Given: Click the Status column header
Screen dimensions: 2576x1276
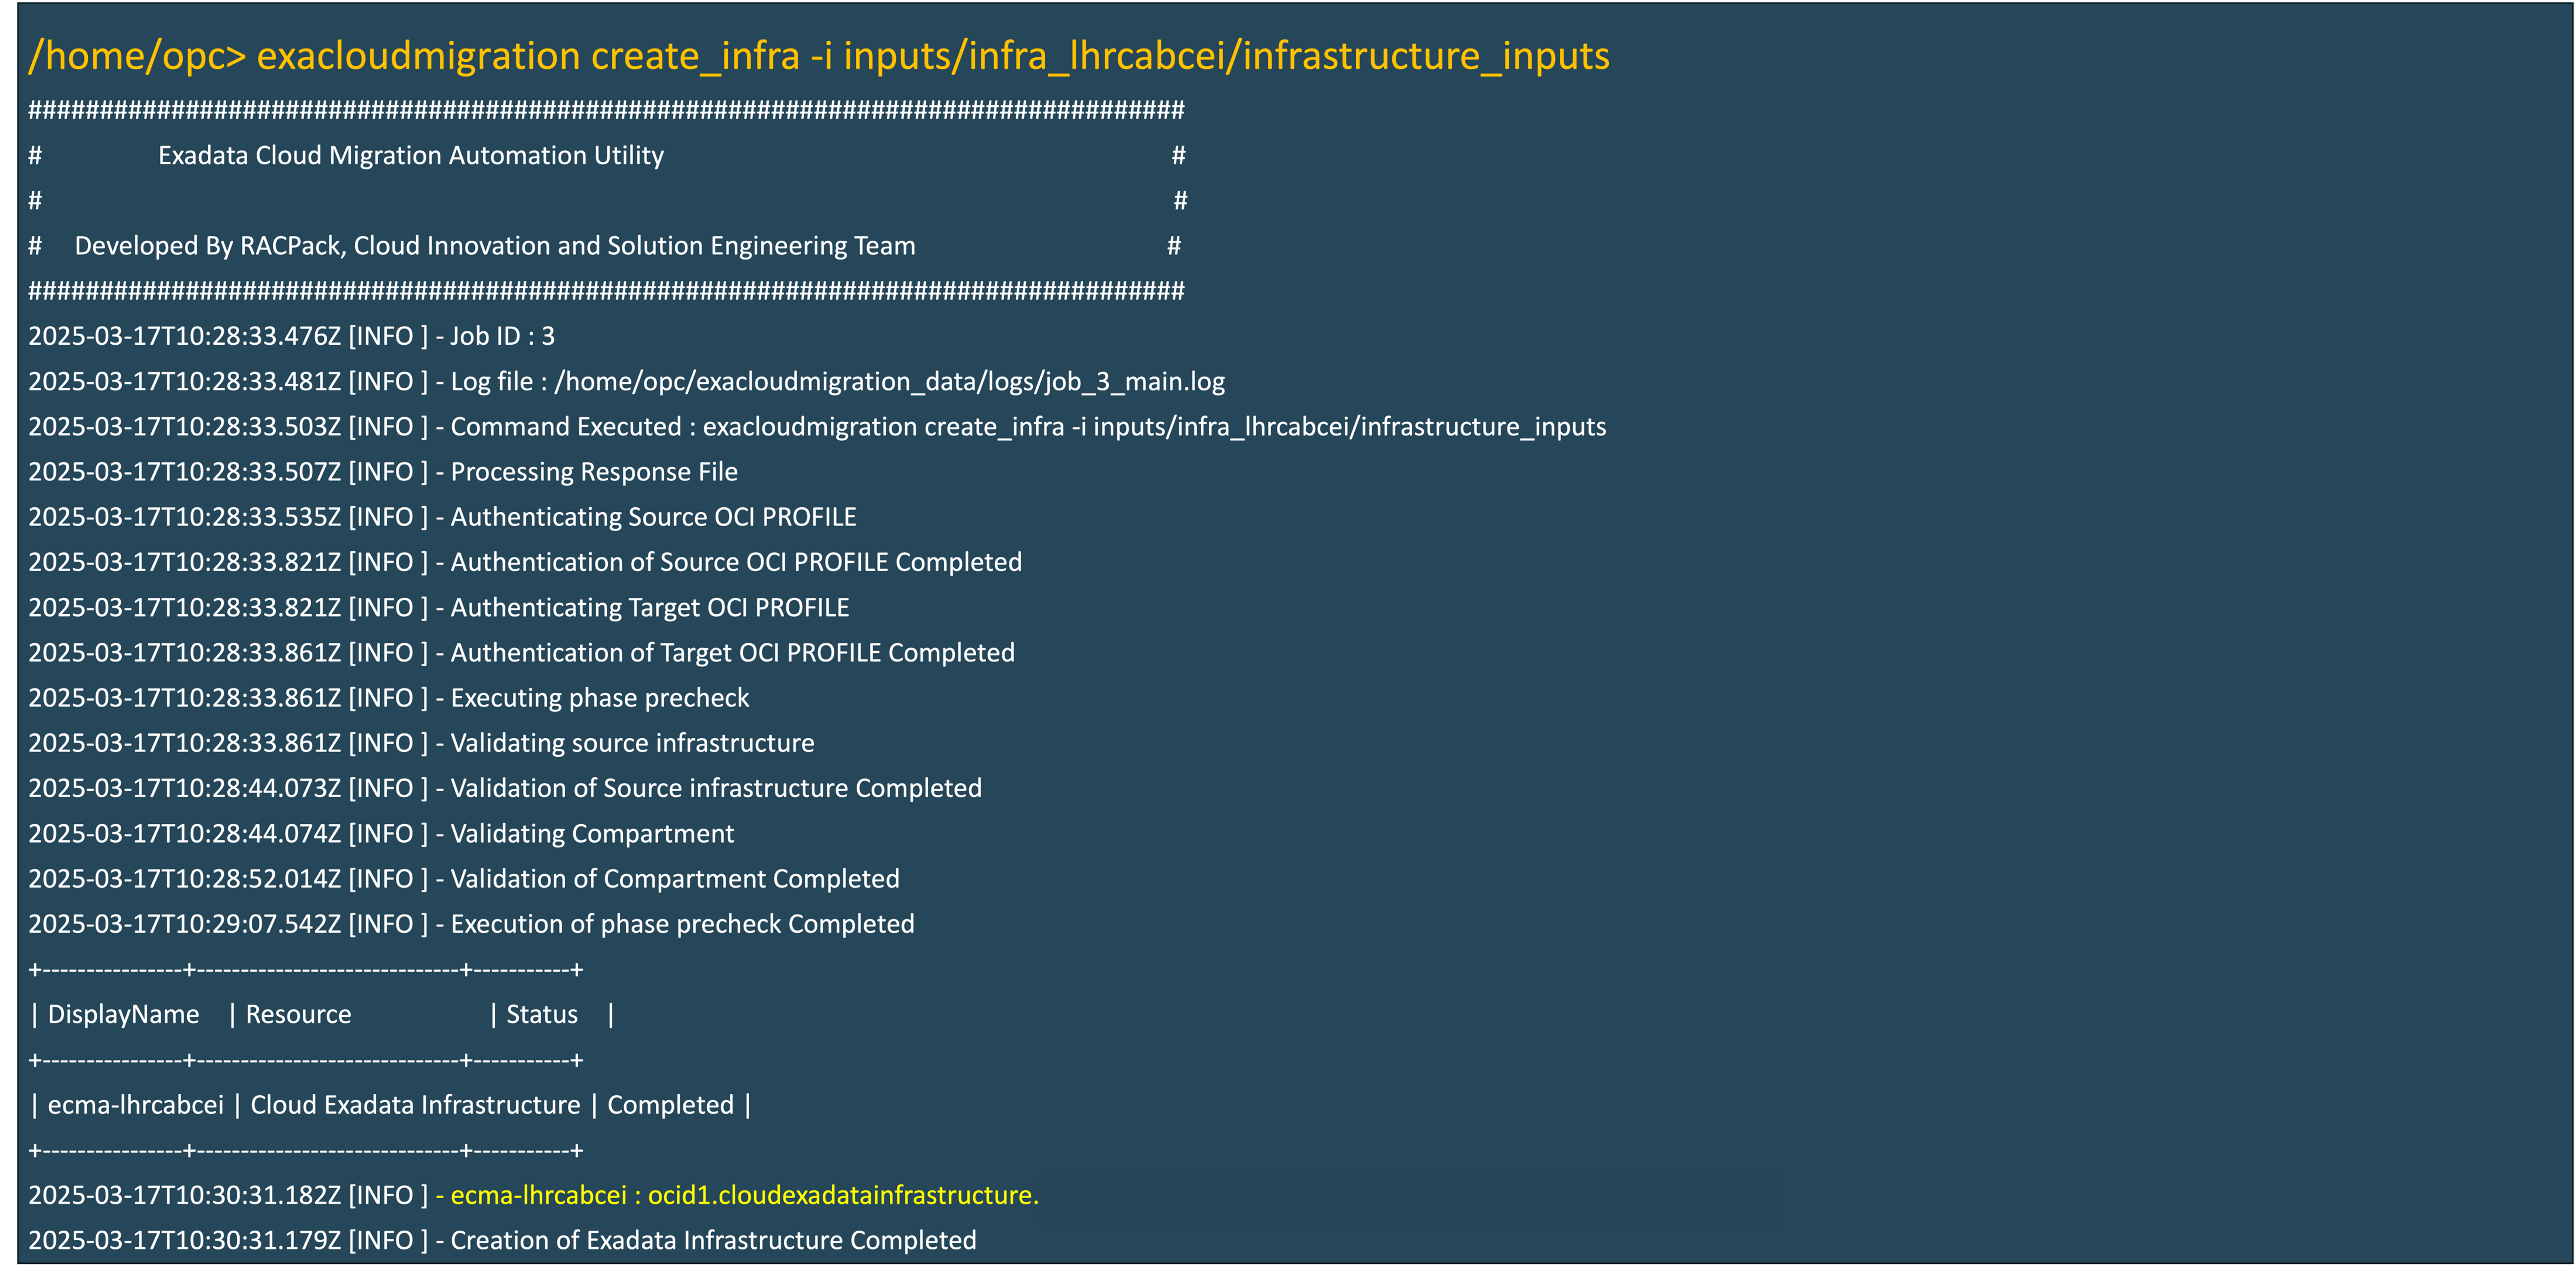Looking at the screenshot, I should tap(541, 1015).
